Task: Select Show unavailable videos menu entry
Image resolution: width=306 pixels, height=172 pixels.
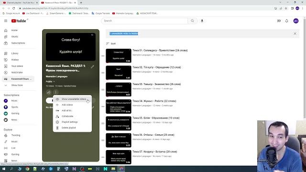Action: pyautogui.click(x=72, y=99)
